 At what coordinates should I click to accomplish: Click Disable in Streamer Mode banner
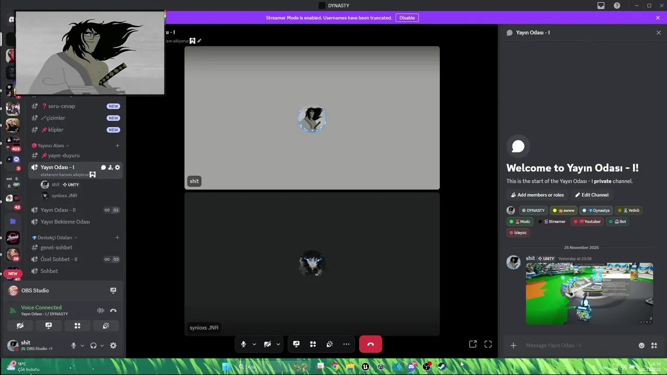click(x=407, y=18)
